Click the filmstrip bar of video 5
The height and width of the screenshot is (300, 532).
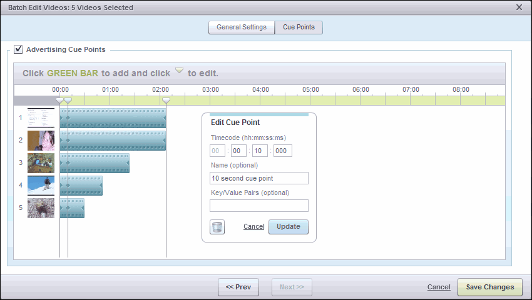click(x=72, y=207)
